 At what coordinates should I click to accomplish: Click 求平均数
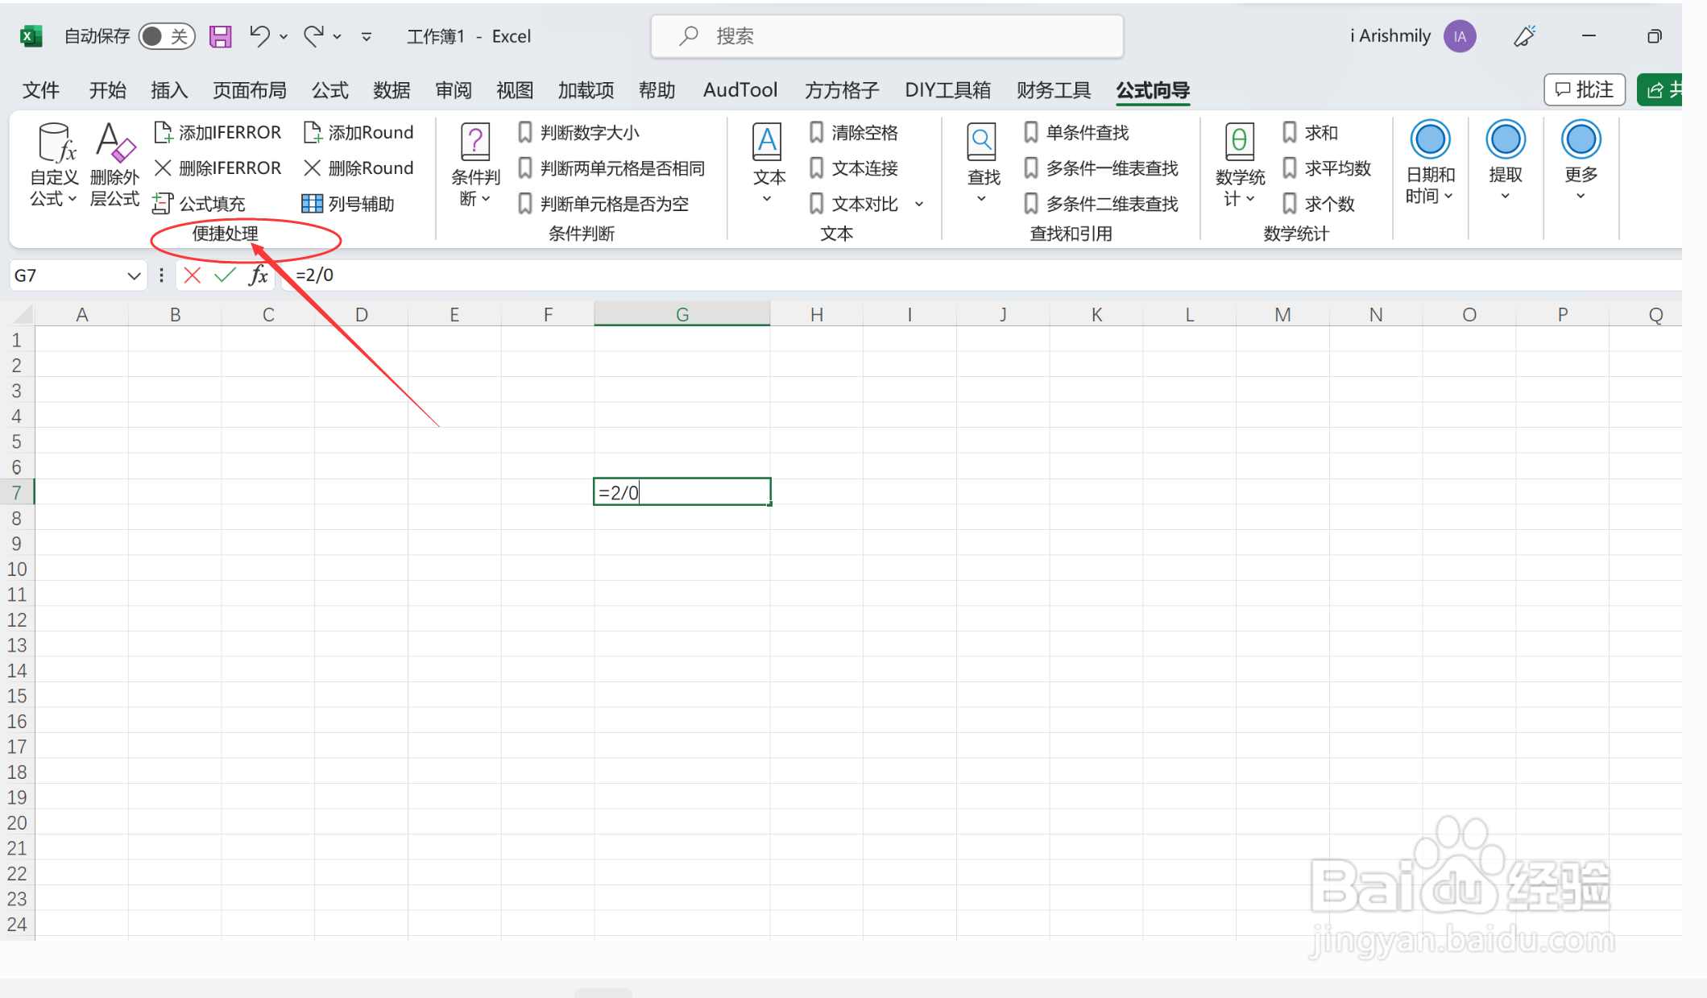(x=1326, y=168)
